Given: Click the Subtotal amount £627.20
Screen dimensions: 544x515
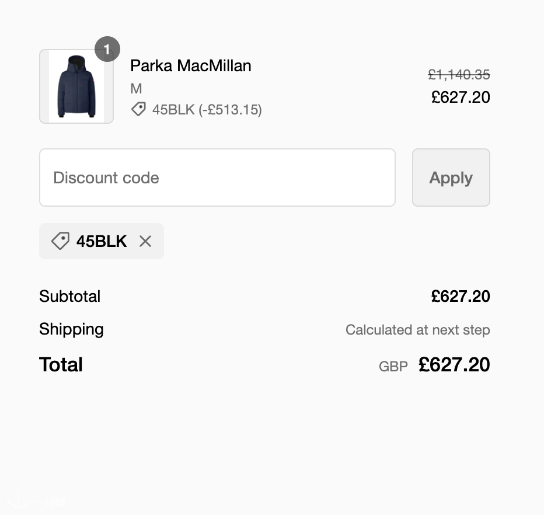Looking at the screenshot, I should [461, 296].
